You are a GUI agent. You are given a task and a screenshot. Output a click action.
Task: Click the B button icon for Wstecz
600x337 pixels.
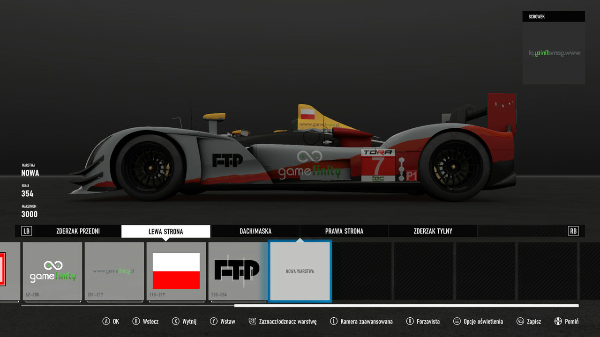point(136,322)
